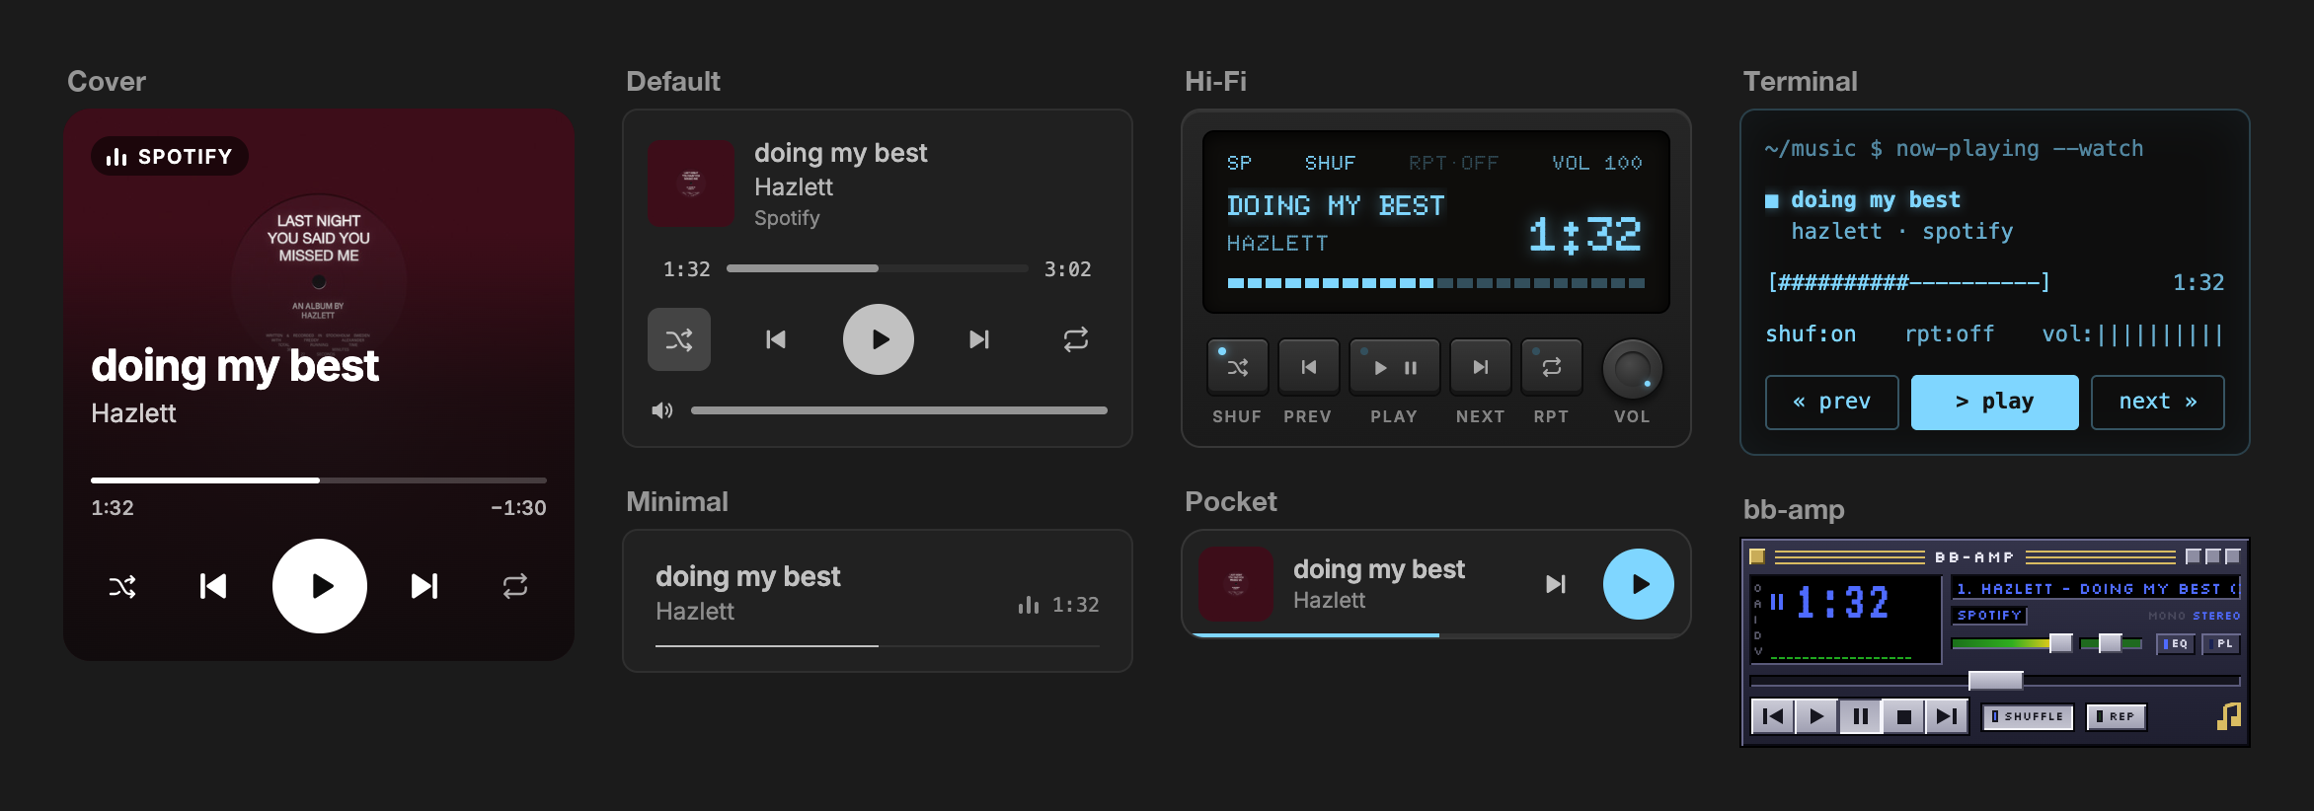Seek on the Default player progress bar
2314x811 pixels.
tap(878, 268)
